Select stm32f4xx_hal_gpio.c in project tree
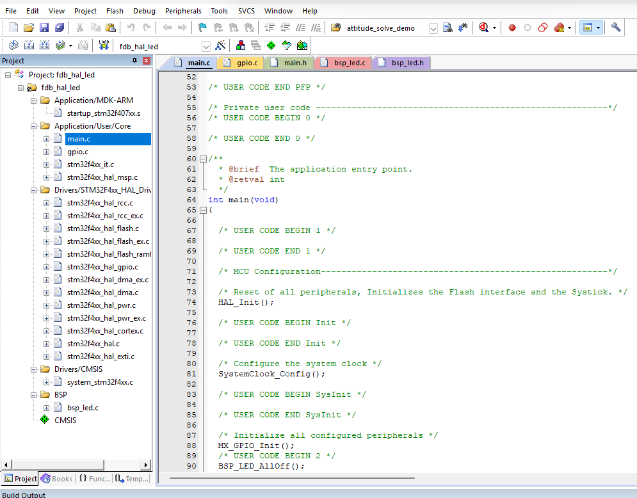This screenshot has width=637, height=498. pyautogui.click(x=102, y=267)
